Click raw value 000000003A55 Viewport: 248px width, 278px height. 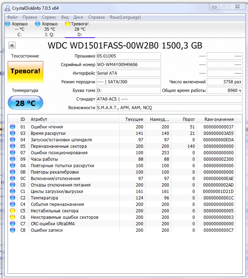point(218,133)
